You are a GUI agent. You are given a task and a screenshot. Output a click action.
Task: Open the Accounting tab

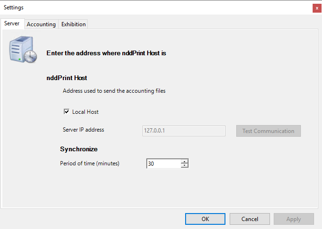(x=41, y=24)
